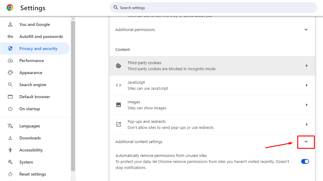The height and width of the screenshot is (181, 323).
Task: Click the power icon beside On startup
Action: click(x=10, y=109)
